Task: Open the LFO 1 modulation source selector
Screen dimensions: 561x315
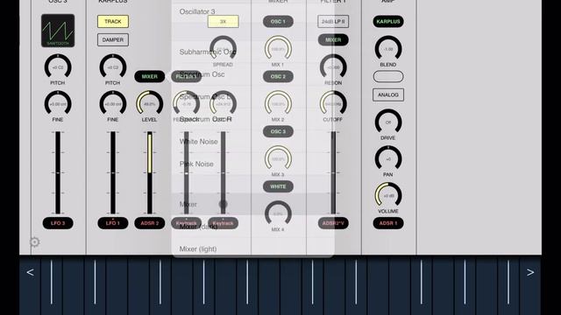Action: (x=113, y=223)
